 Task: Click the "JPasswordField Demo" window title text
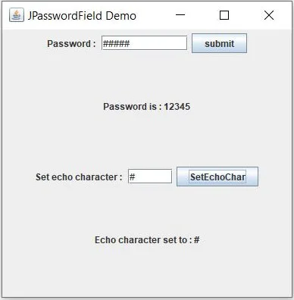pyautogui.click(x=82, y=16)
